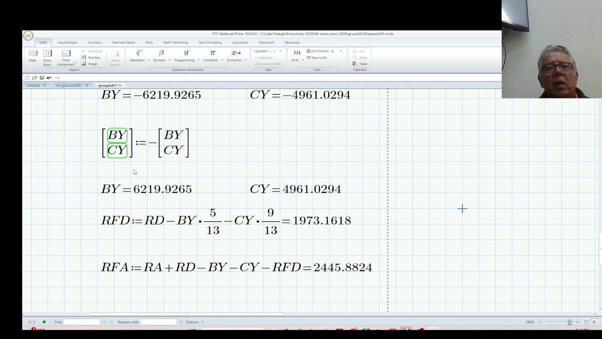
Task: Expand the Symbolics dropdown arrow
Action: pos(246,60)
